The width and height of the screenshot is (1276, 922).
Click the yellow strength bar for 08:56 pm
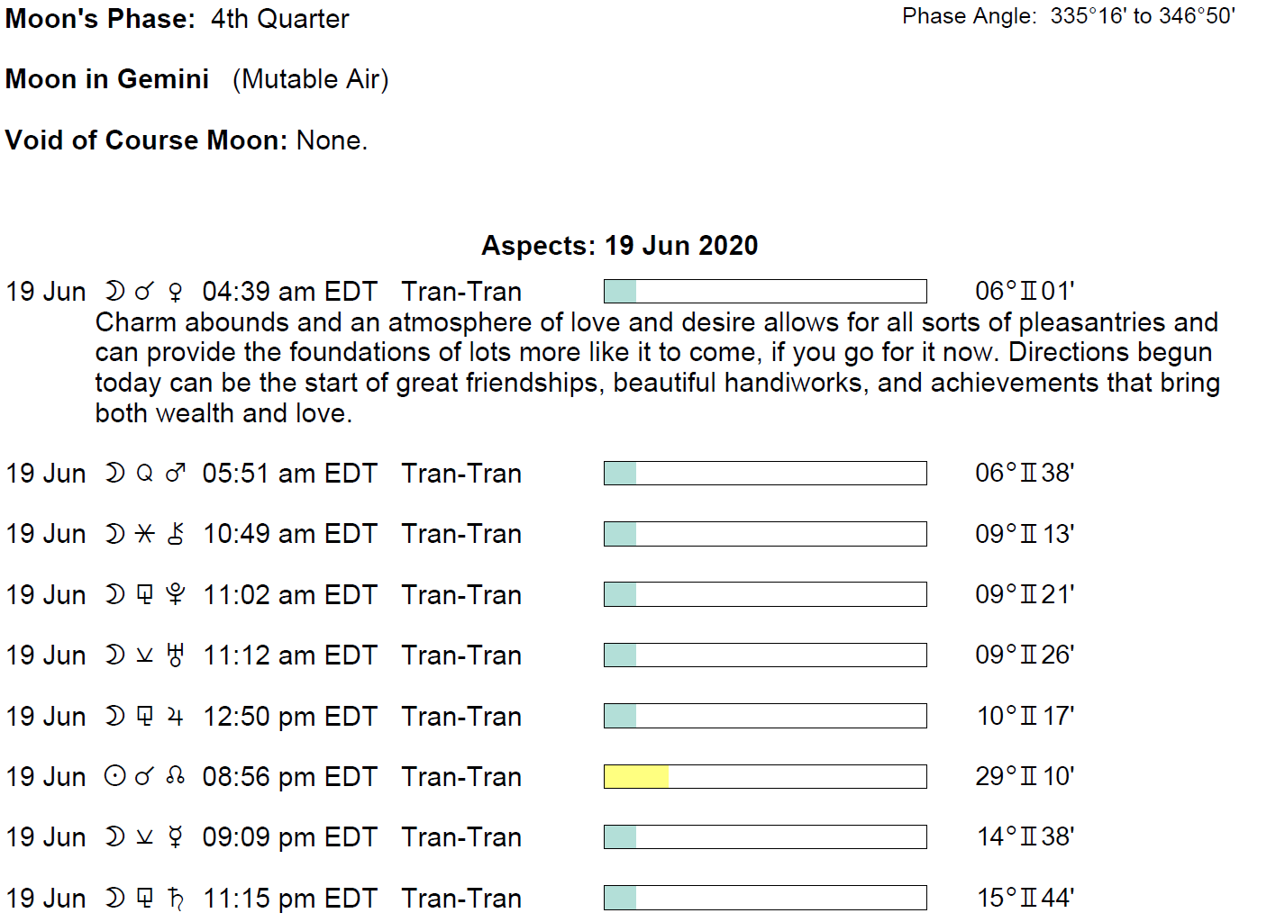tap(636, 776)
